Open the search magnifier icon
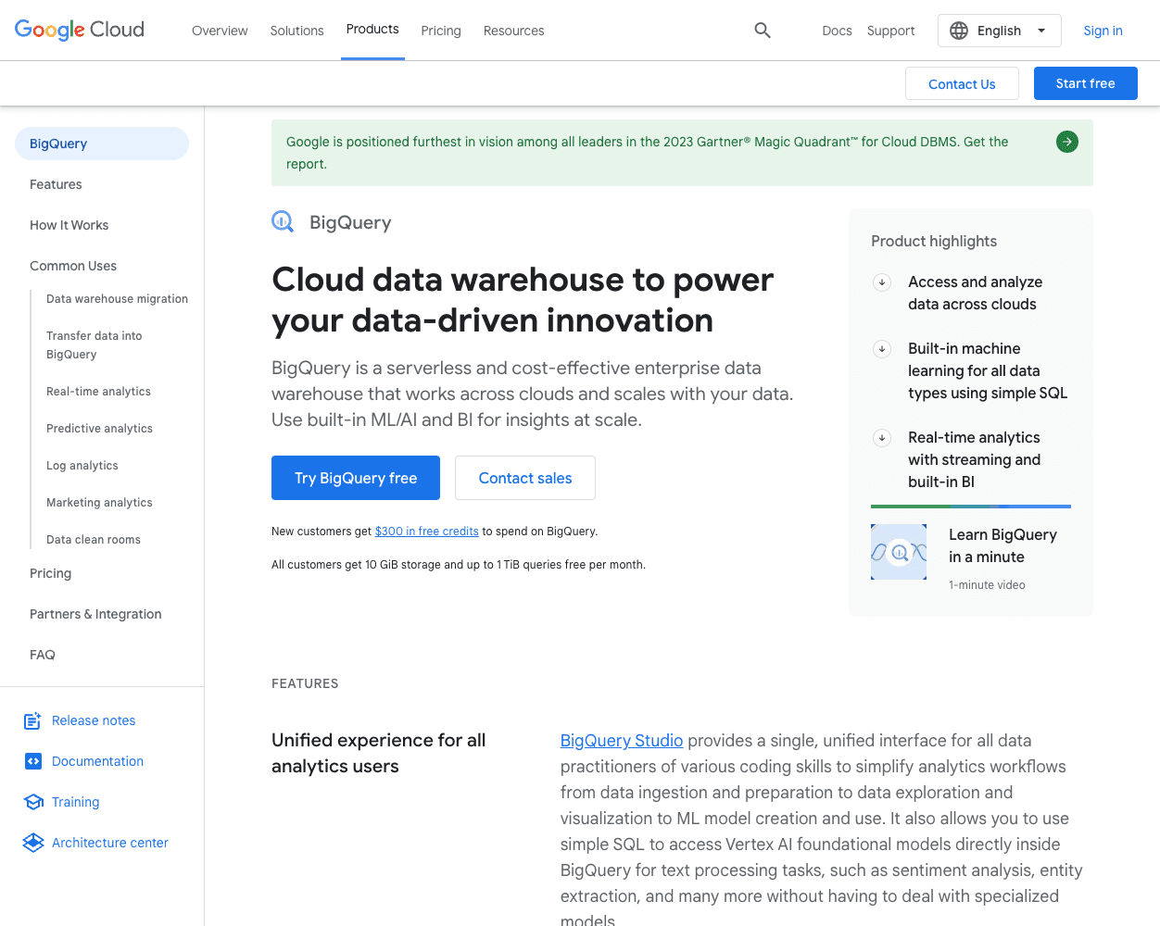 click(x=763, y=31)
